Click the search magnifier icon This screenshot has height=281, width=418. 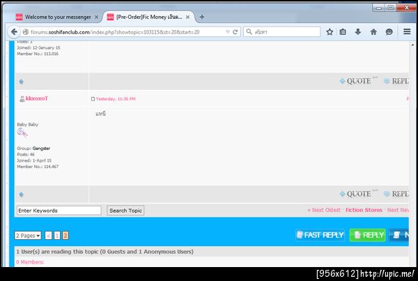pos(249,32)
